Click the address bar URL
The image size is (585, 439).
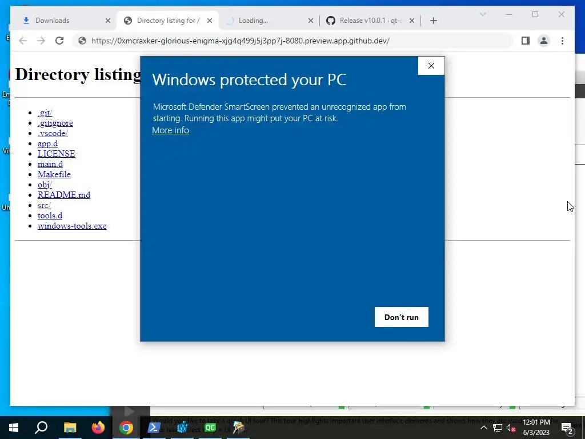click(241, 41)
